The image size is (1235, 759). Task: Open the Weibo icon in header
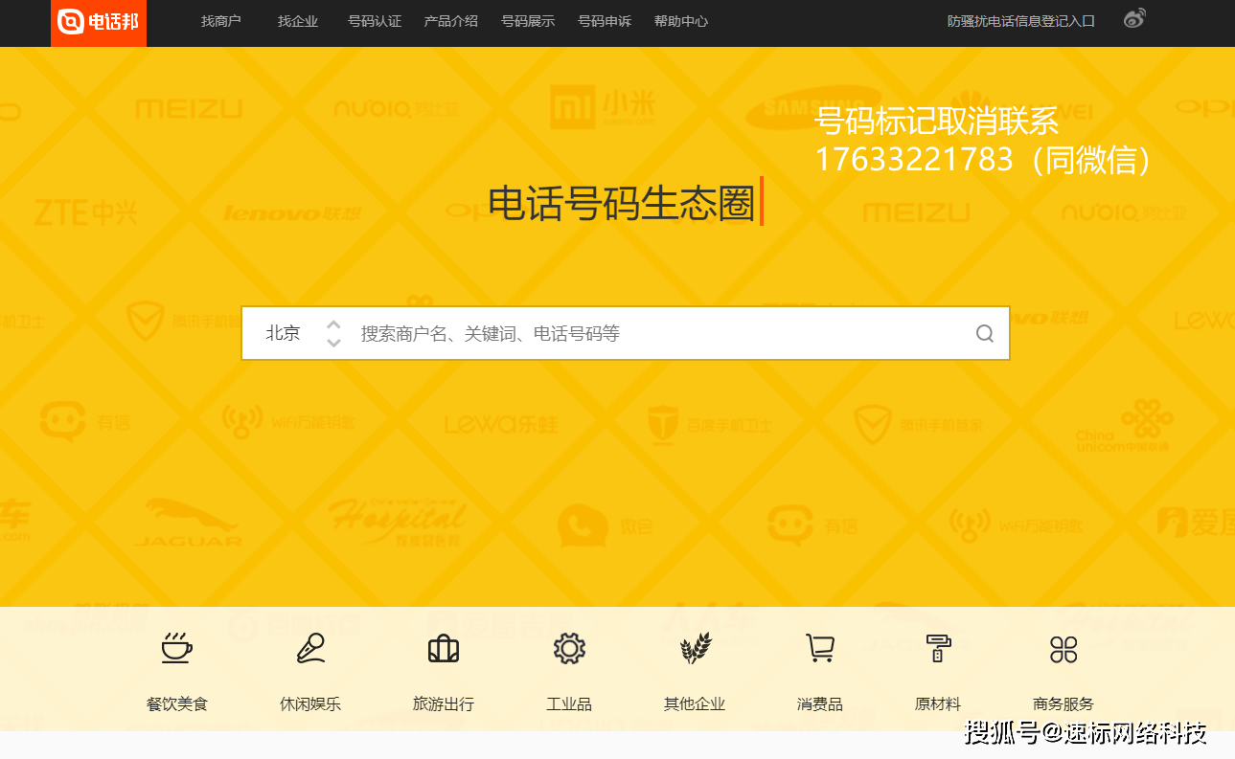[1134, 18]
